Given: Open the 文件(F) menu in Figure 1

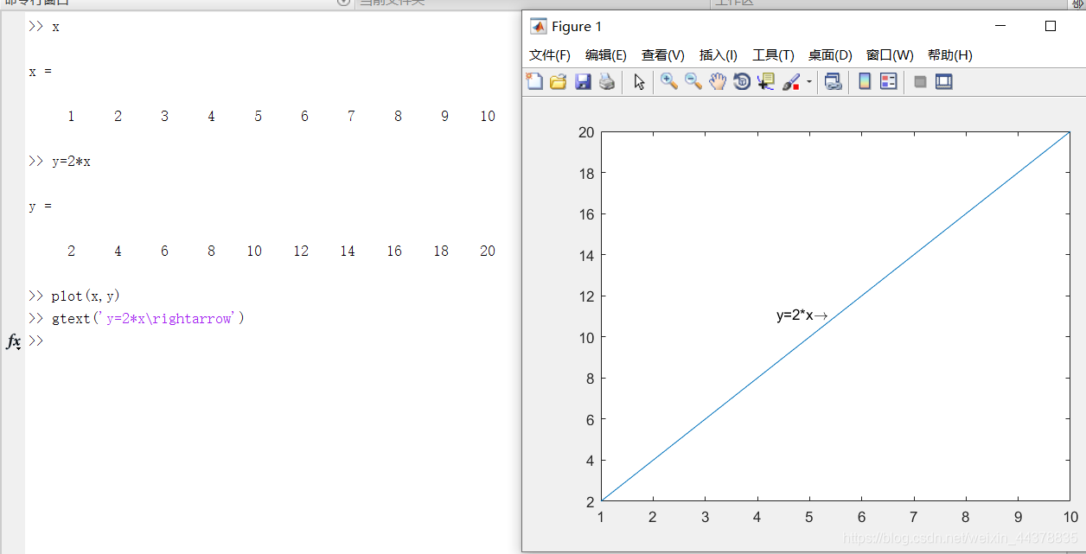Looking at the screenshot, I should click(550, 55).
